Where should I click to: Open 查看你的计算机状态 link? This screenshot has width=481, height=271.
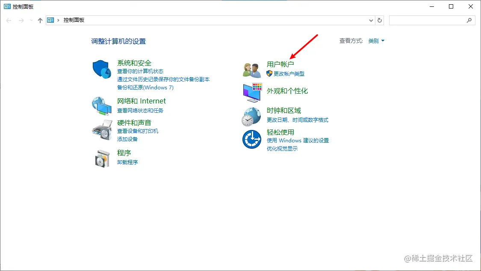pyautogui.click(x=140, y=71)
